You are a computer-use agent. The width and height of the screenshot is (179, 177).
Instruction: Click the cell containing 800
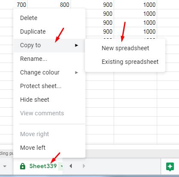click(x=49, y=5)
